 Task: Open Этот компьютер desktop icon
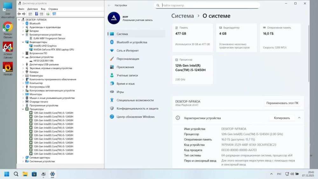point(8,10)
